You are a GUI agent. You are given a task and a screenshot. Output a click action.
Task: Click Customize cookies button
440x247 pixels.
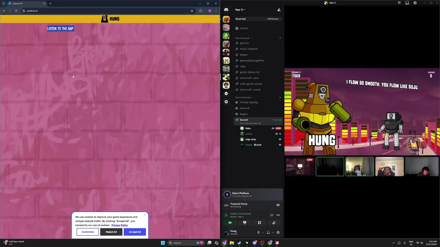pyautogui.click(x=87, y=232)
